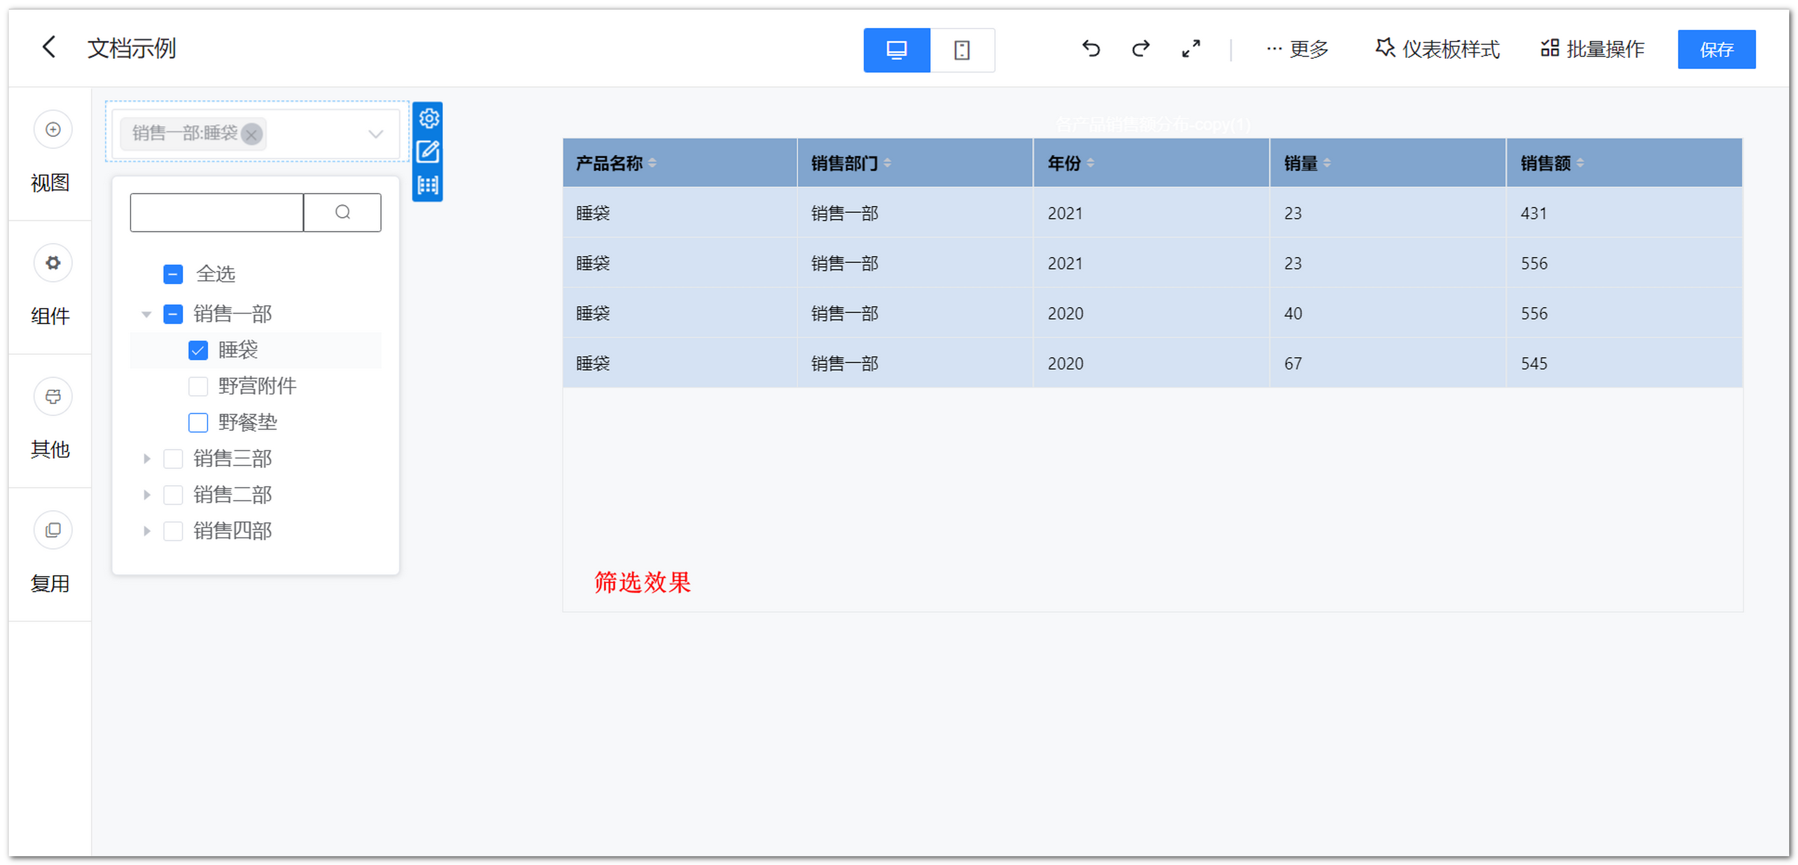The image size is (1798, 865).
Task: Click the 文档示例 title
Action: point(131,48)
